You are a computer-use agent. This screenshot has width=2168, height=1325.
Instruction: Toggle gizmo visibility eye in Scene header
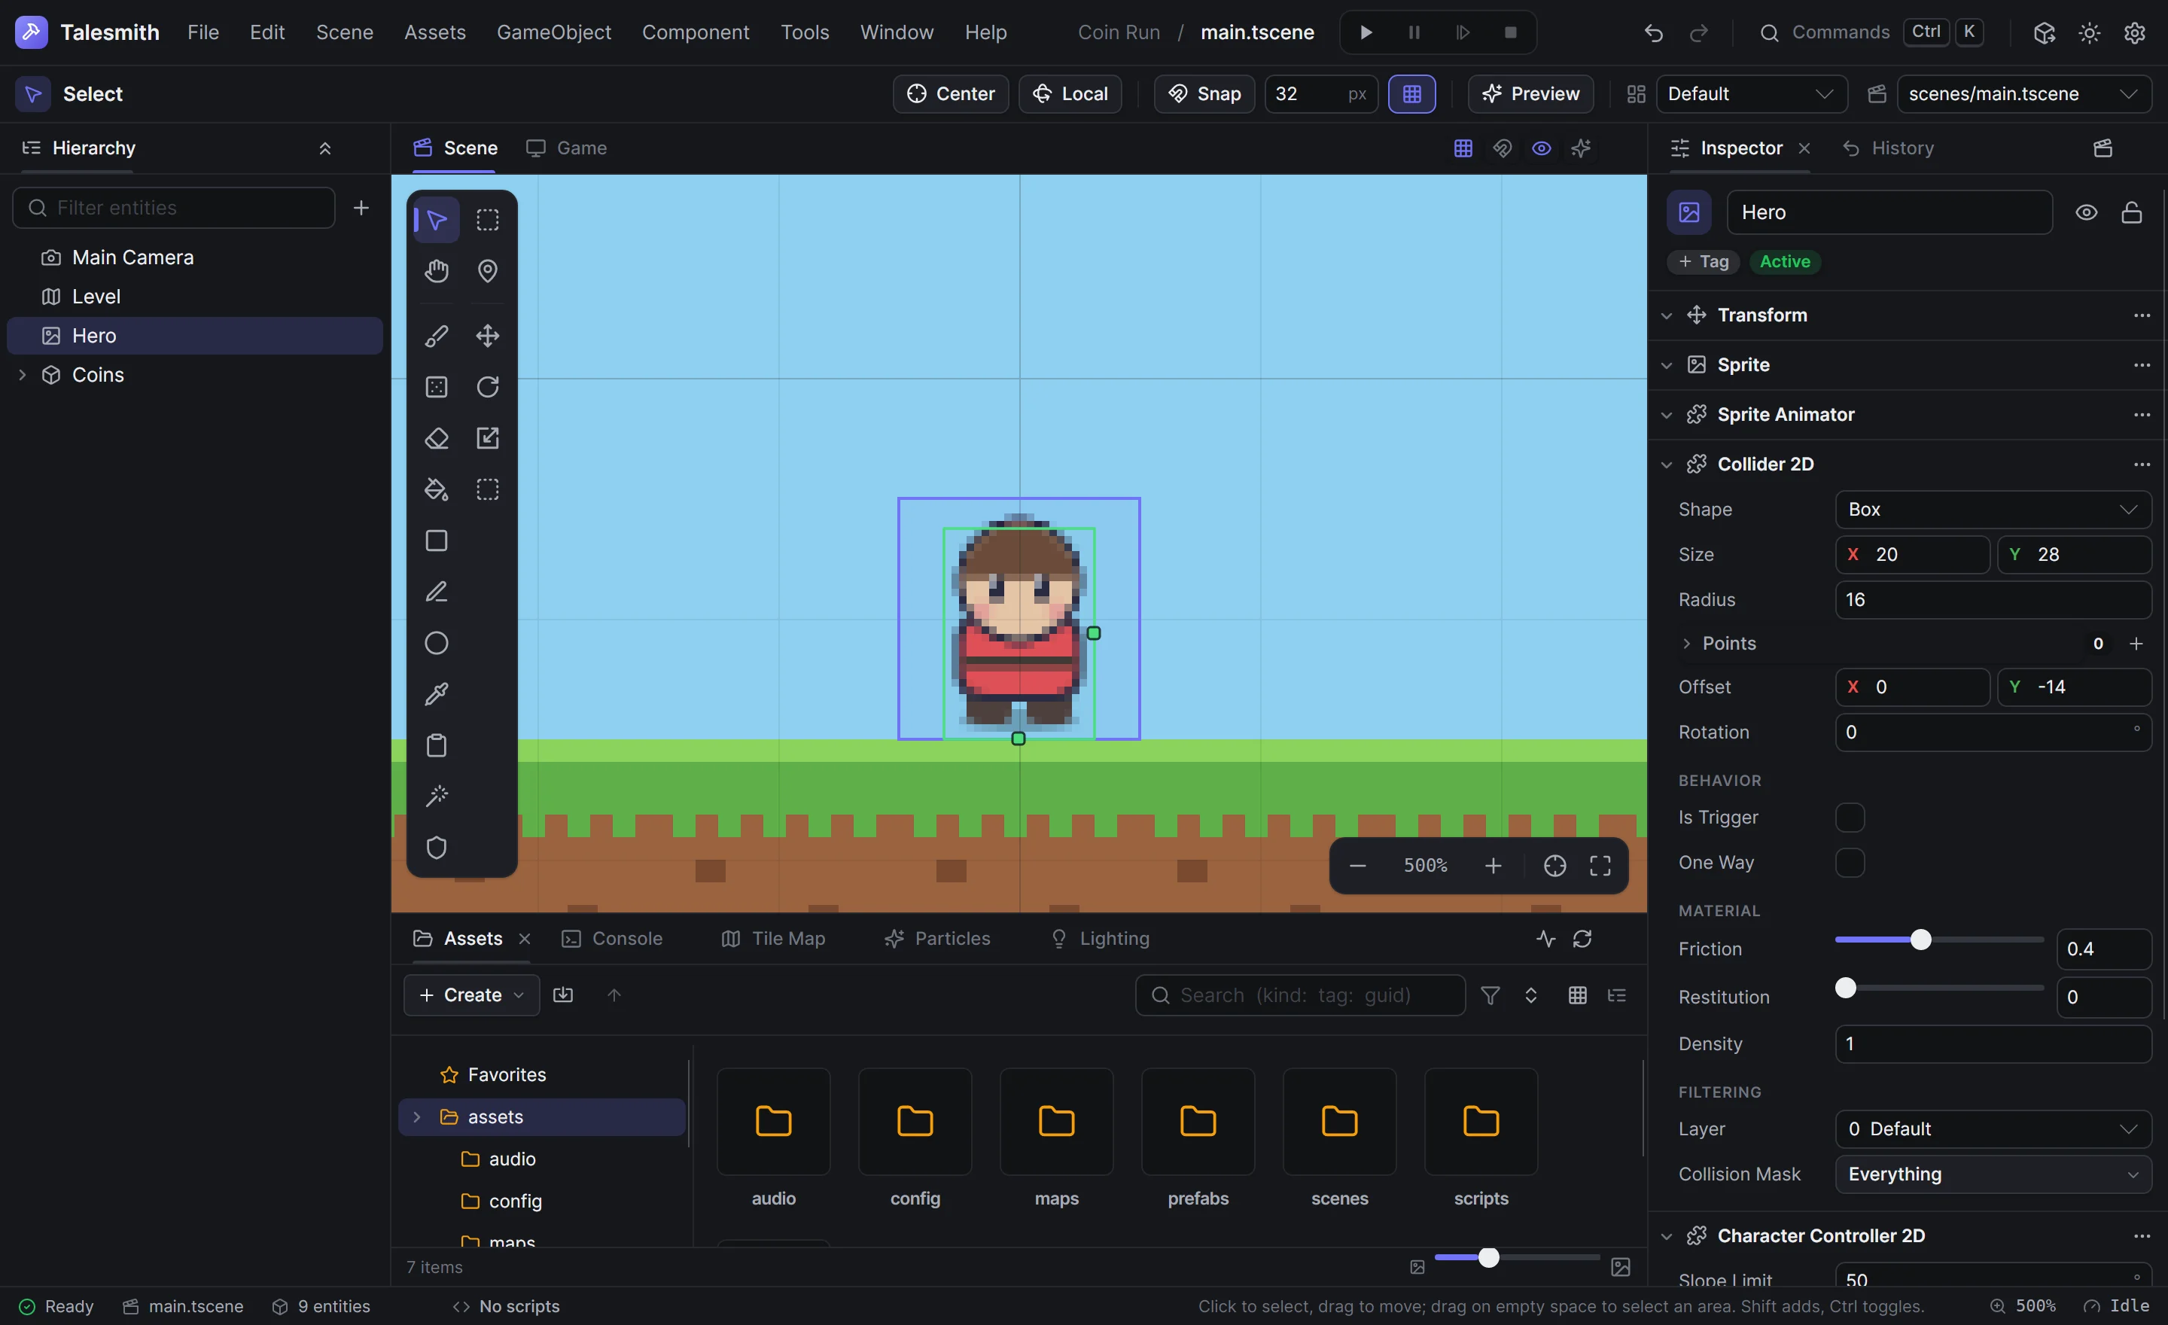1542,148
